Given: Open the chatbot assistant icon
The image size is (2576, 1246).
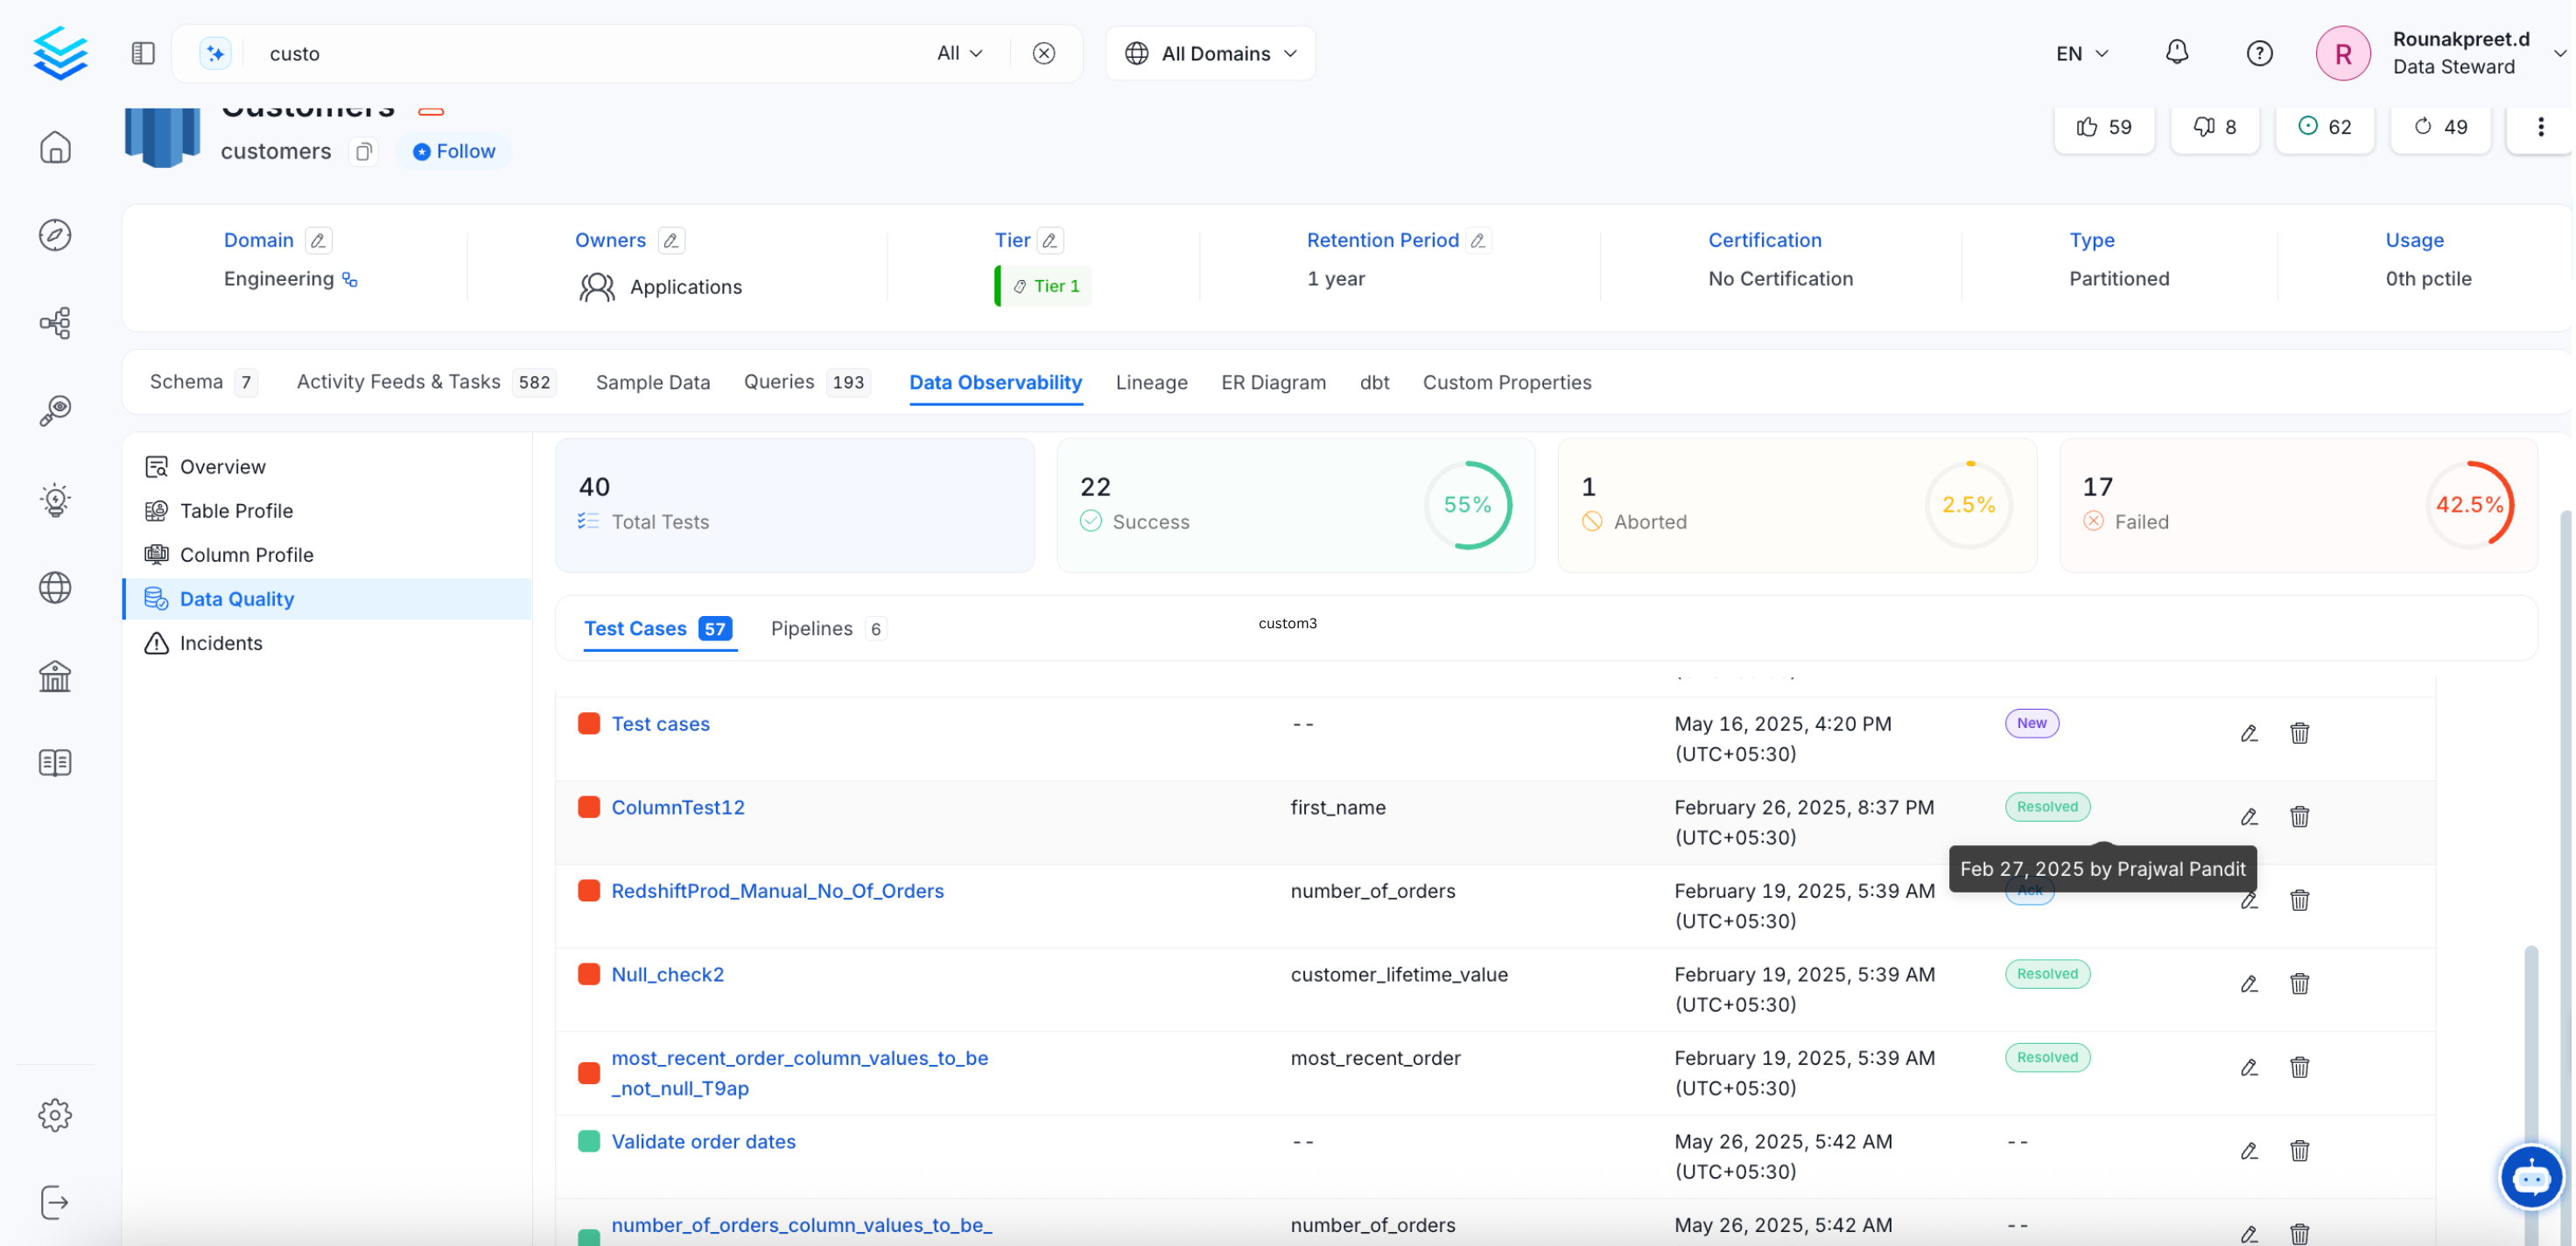Looking at the screenshot, I should click(2530, 1177).
